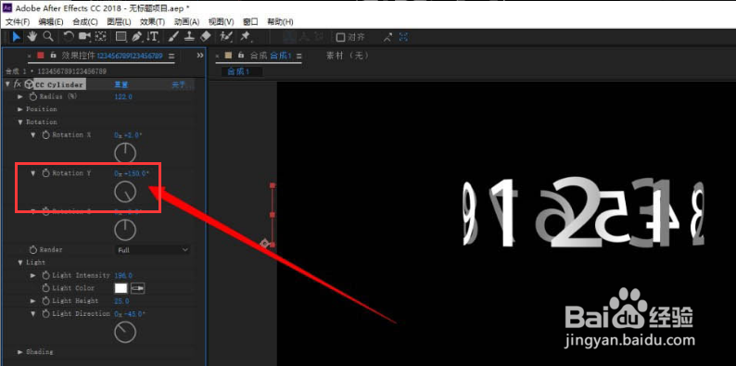This screenshot has height=366, width=736.
Task: Open the 视图(V) menu
Action: pos(222,21)
